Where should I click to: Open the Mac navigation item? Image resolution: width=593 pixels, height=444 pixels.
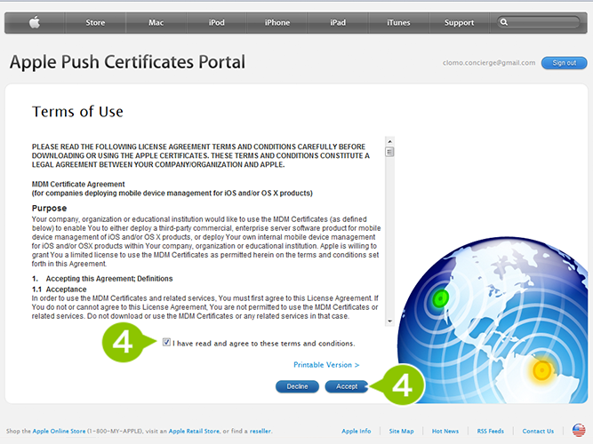point(156,23)
